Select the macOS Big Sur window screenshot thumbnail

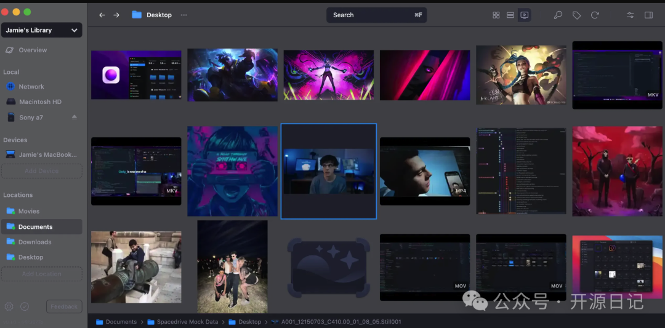617,267
